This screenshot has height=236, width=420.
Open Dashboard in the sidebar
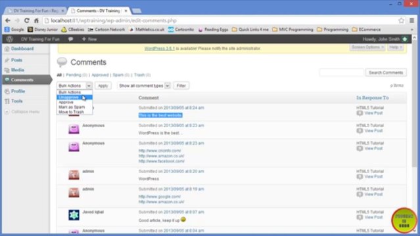(x=22, y=49)
